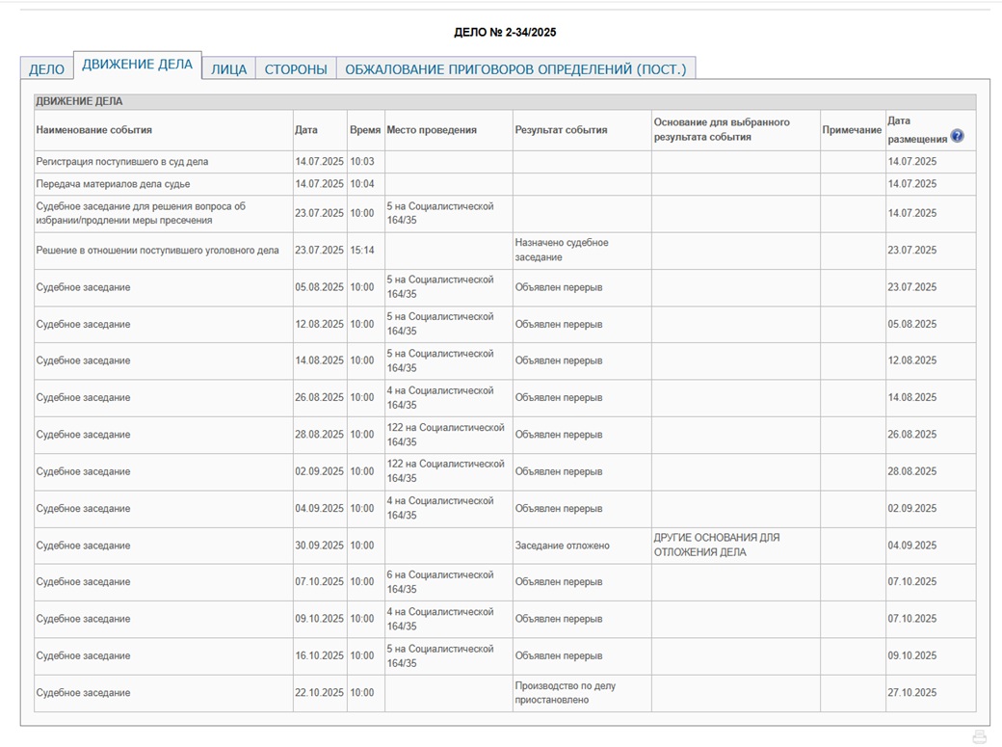
Task: Switch to the ЛИЦА tab
Action: (228, 69)
